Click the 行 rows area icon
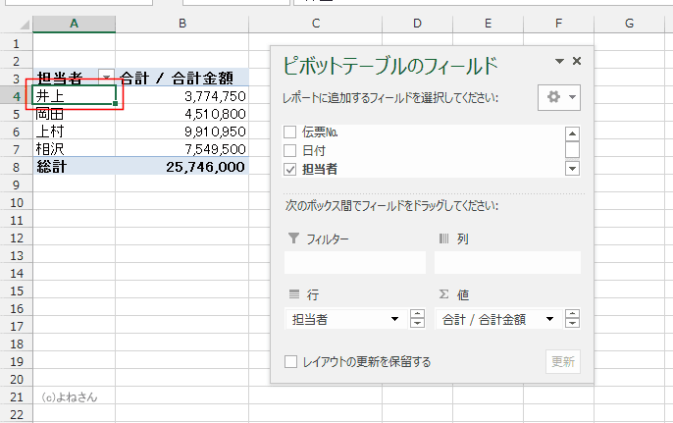The width and height of the screenshot is (673, 423). pos(294,294)
